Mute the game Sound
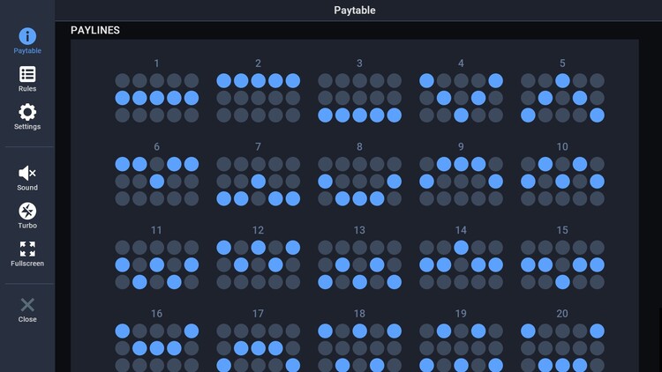The width and height of the screenshot is (662, 372). 27,174
